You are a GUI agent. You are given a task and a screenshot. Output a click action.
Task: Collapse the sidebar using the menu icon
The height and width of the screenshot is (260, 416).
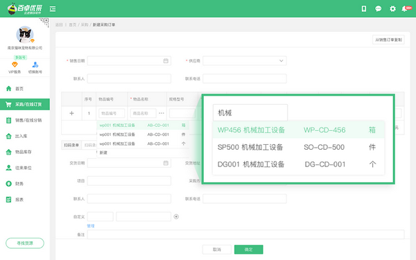(x=53, y=9)
